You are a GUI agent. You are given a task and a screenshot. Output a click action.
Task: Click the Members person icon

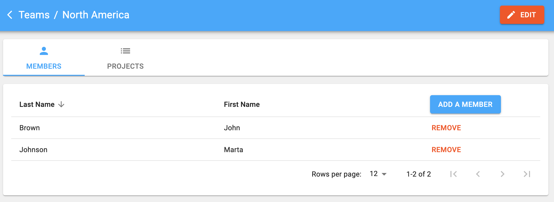44,51
